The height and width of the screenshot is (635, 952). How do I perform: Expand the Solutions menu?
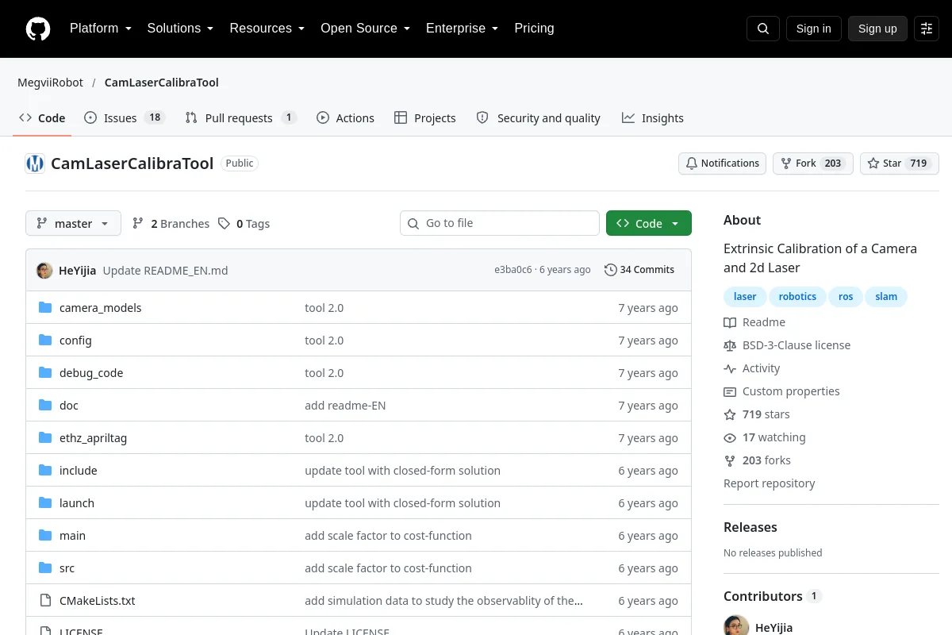(180, 29)
